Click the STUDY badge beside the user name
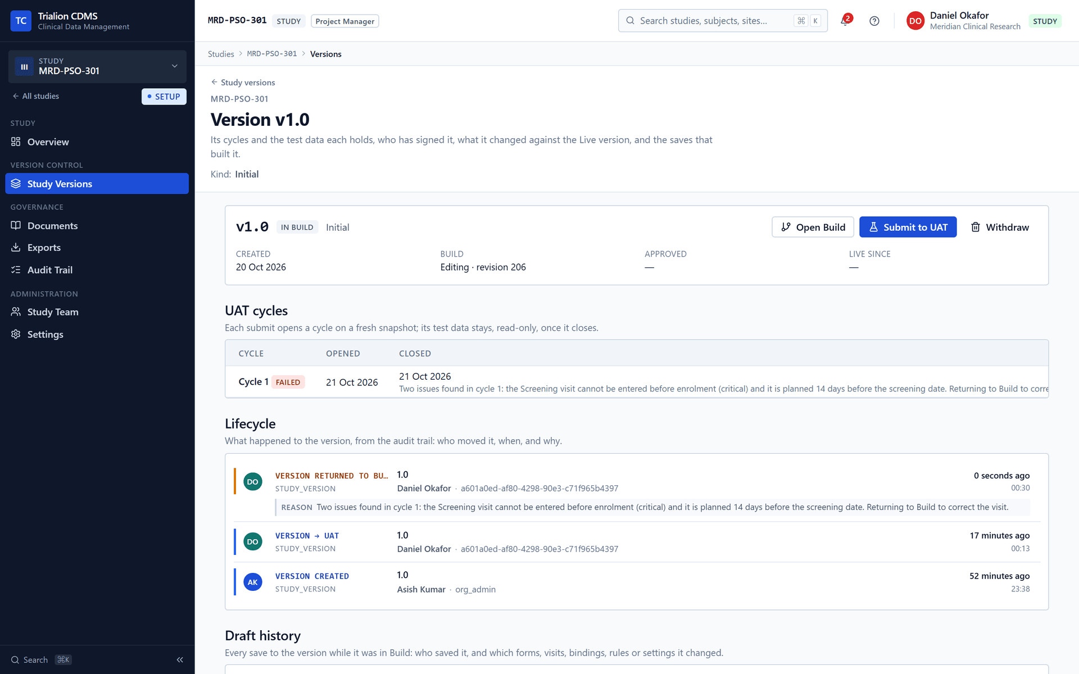Viewport: 1079px width, 674px height. 1045,21
